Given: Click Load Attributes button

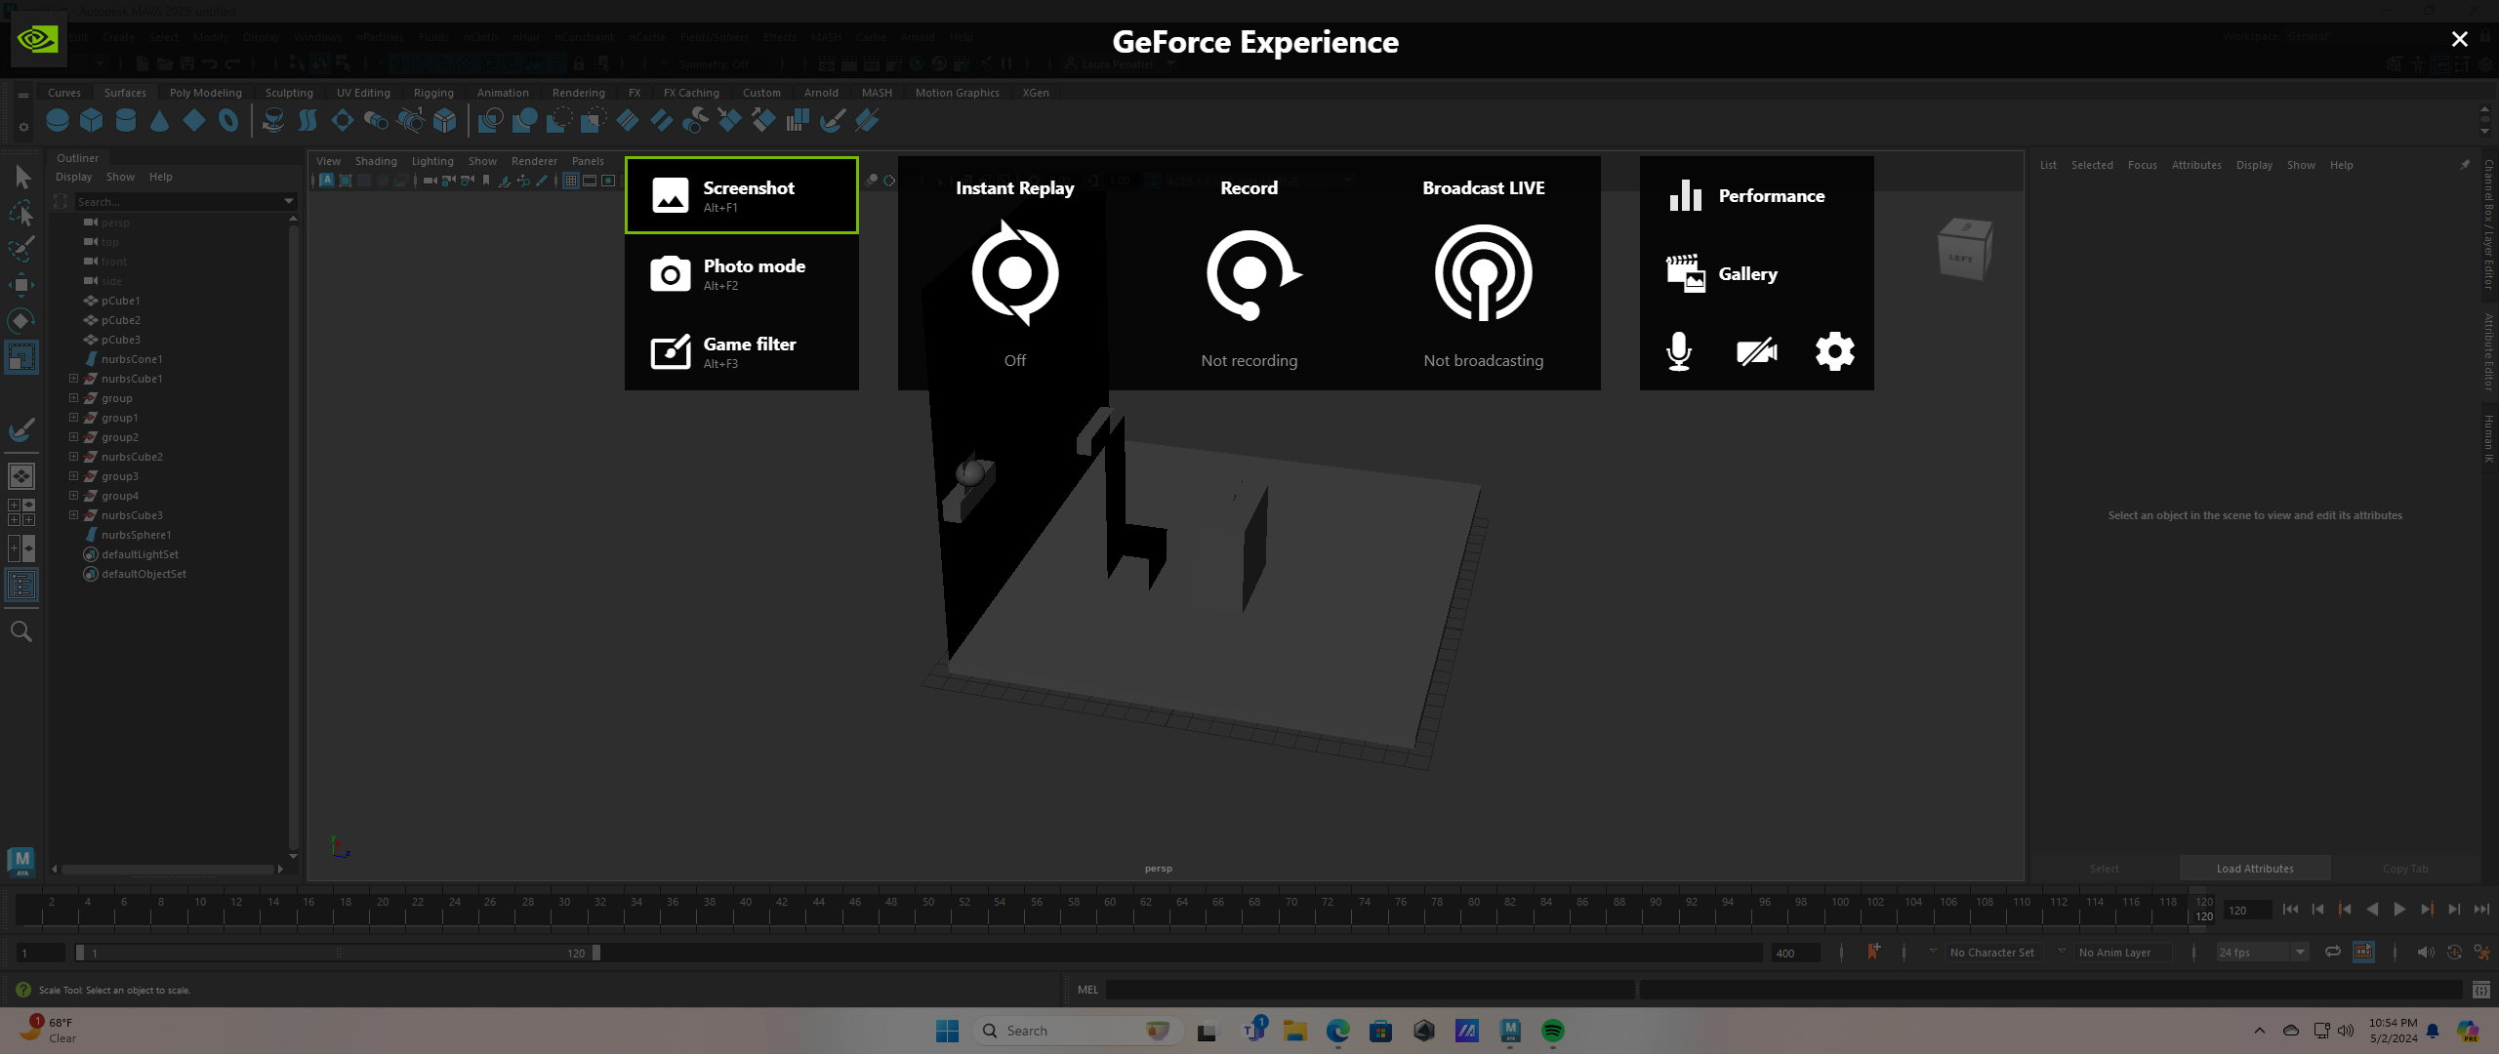Looking at the screenshot, I should pyautogui.click(x=2255, y=869).
